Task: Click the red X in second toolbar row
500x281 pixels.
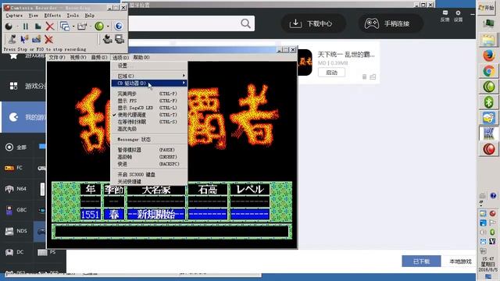Action: [x=48, y=39]
